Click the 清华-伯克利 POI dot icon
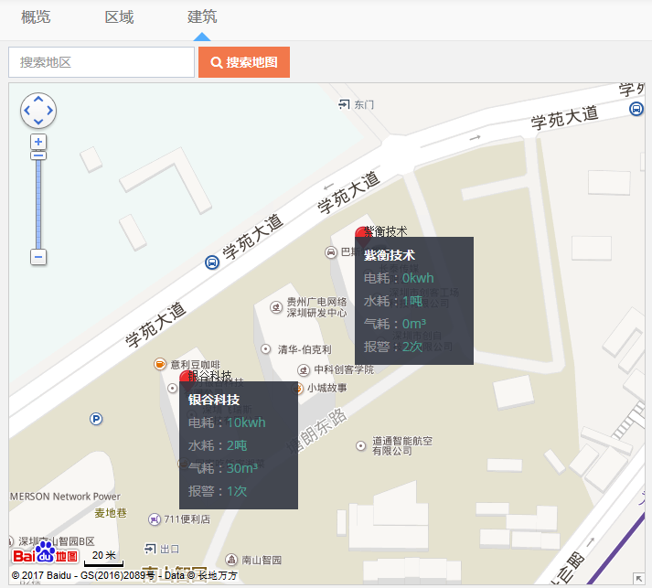 266,349
